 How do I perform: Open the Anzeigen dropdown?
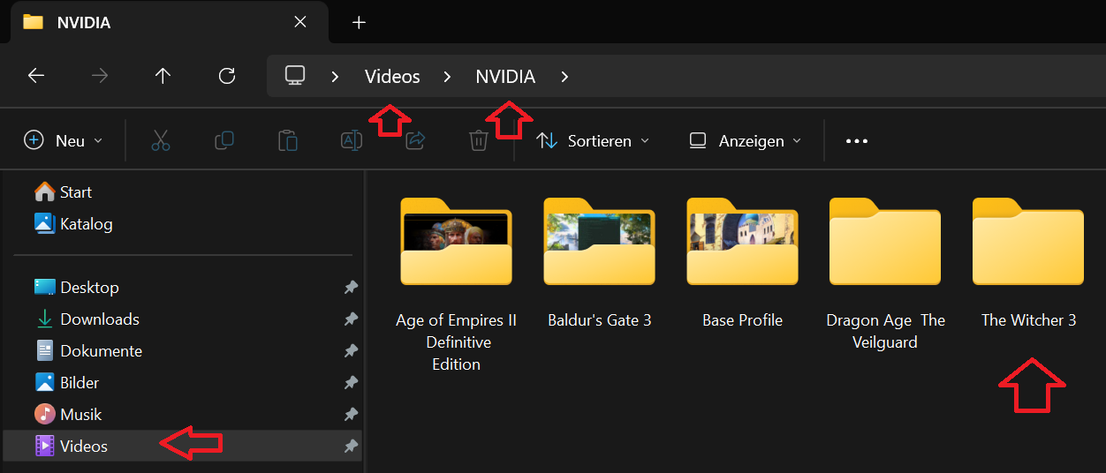[x=746, y=140]
